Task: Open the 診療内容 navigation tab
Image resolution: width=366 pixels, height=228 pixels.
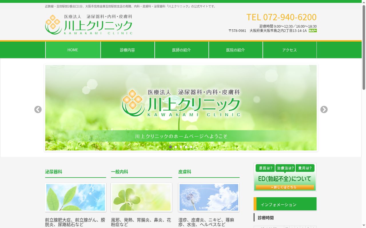Action: click(128, 50)
